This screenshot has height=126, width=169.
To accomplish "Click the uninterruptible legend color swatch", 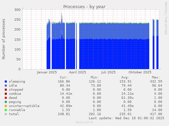I will 6,106.
